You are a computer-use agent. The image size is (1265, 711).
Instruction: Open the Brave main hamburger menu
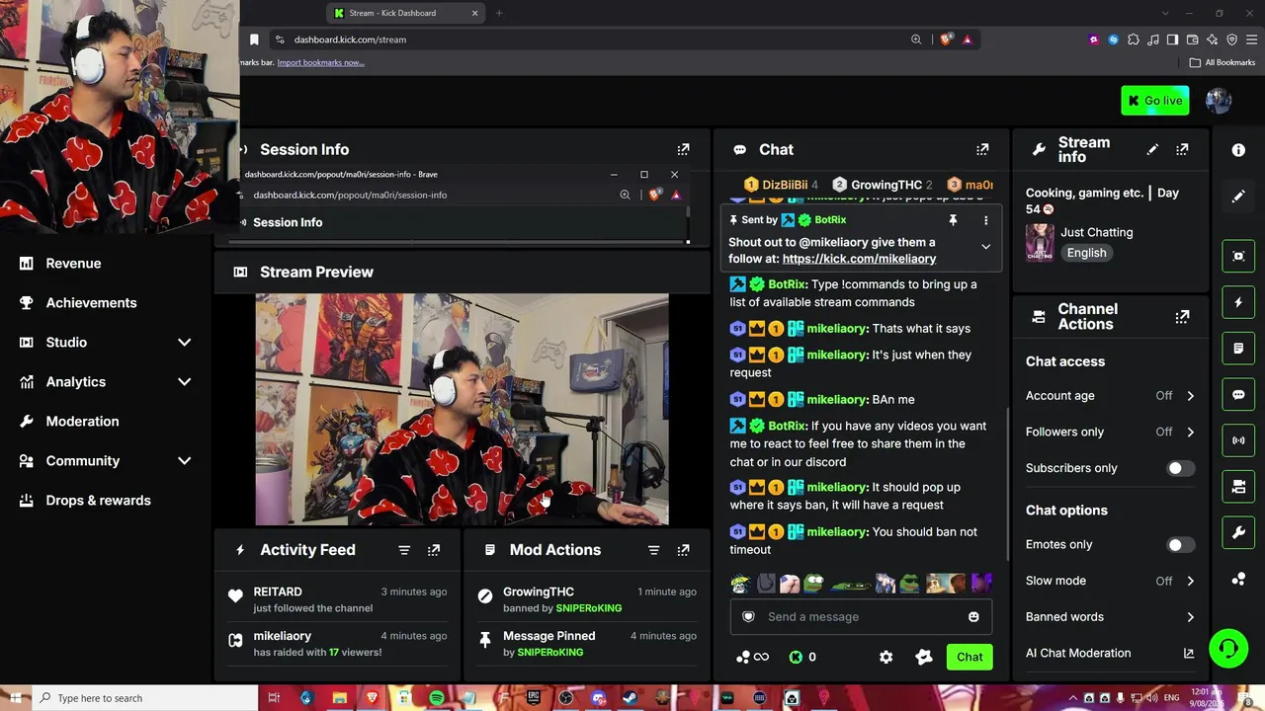[x=1251, y=39]
